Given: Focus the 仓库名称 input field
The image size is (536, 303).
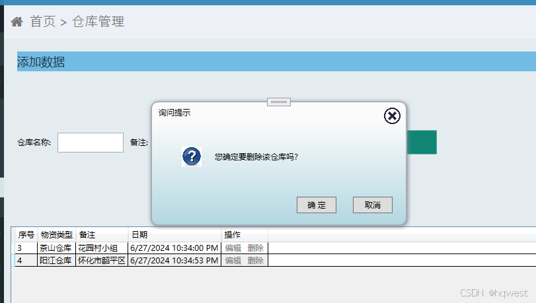Looking at the screenshot, I should [91, 143].
